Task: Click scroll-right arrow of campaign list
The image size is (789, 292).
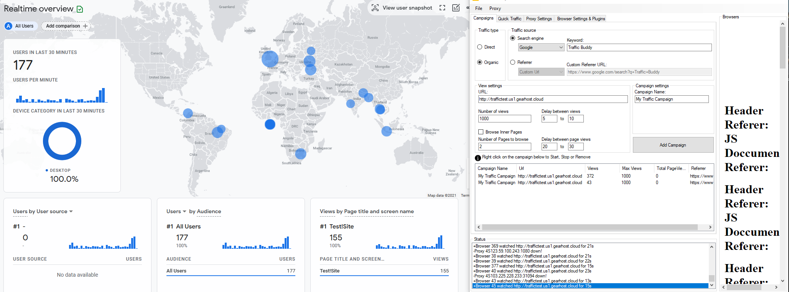Action: pyautogui.click(x=710, y=227)
